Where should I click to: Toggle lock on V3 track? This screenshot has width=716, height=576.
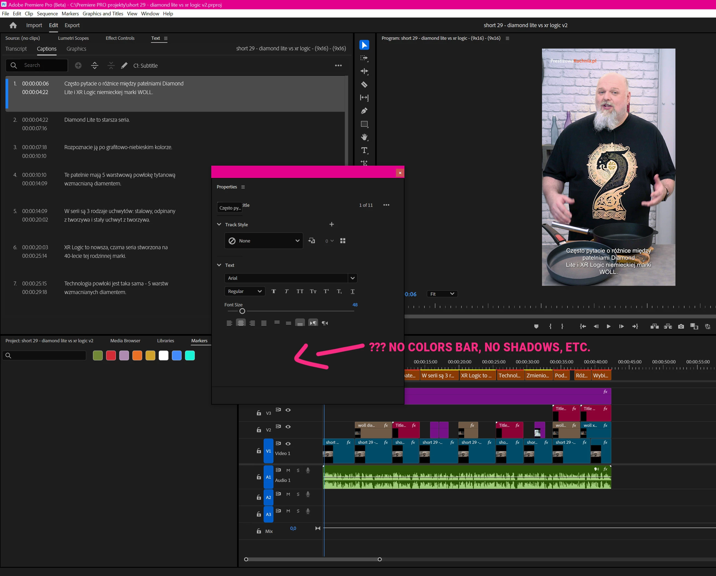click(x=259, y=413)
